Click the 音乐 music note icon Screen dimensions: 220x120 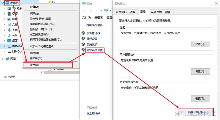point(9,35)
